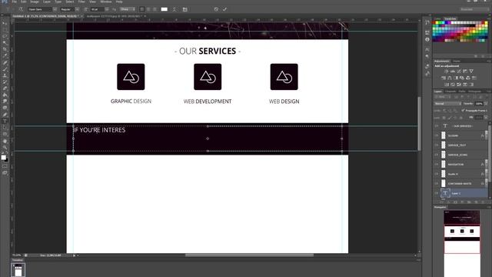Image resolution: width=492 pixels, height=277 pixels.
Task: Toggle visibility of Layer 1
Action: [x=437, y=193]
